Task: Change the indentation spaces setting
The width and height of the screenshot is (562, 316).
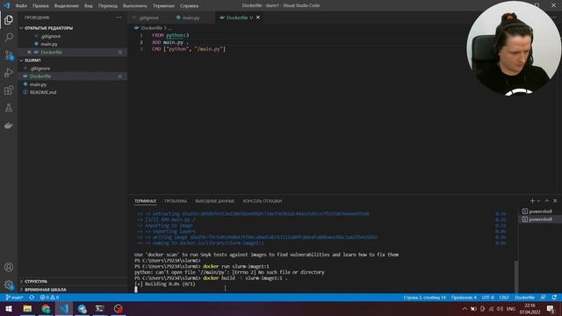Action: tap(464, 298)
